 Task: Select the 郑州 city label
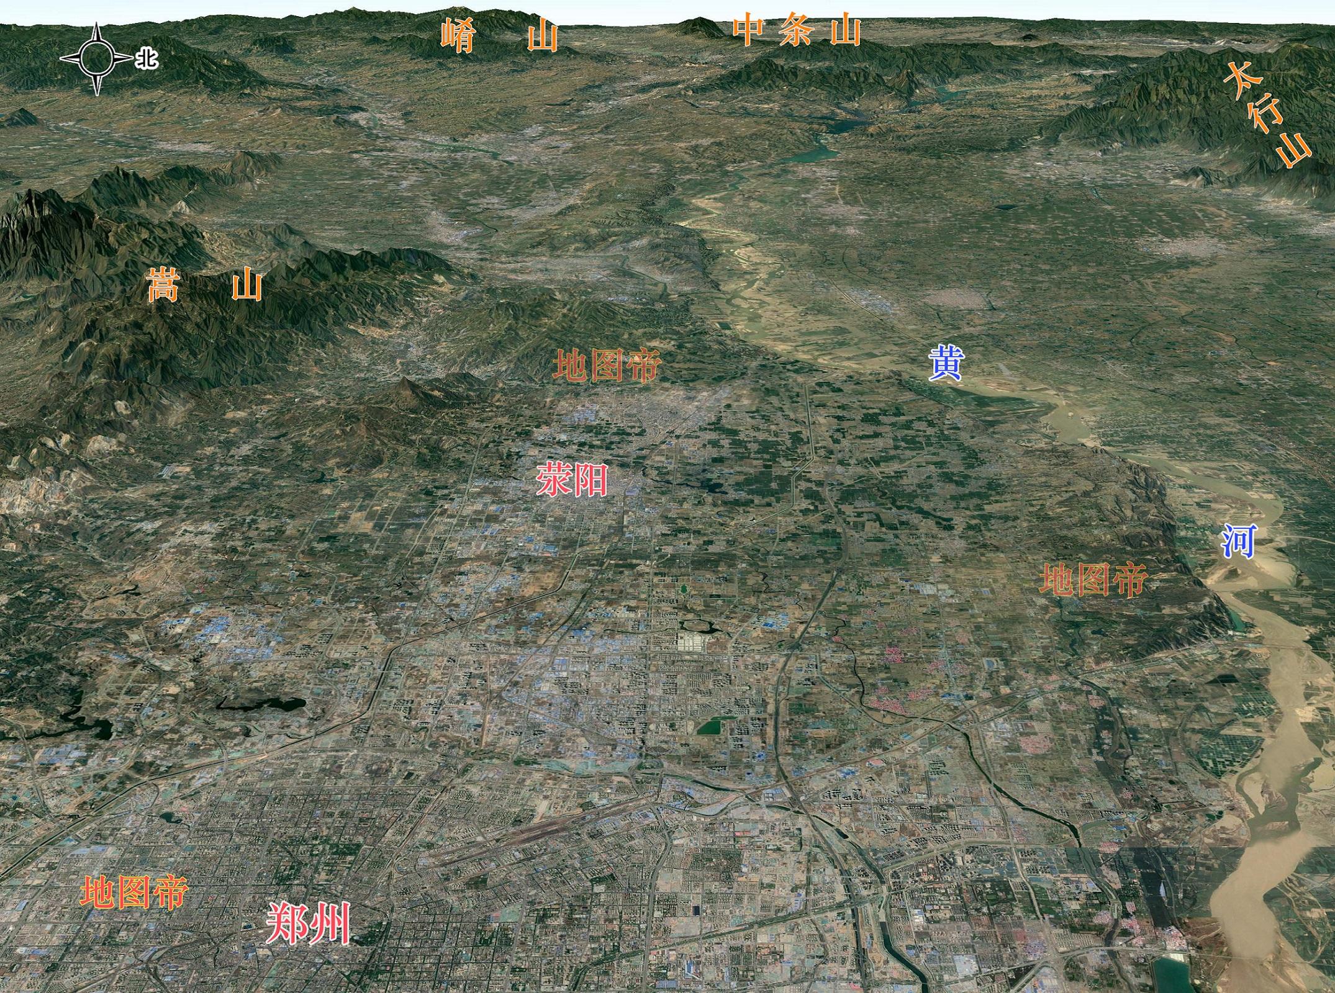[309, 923]
